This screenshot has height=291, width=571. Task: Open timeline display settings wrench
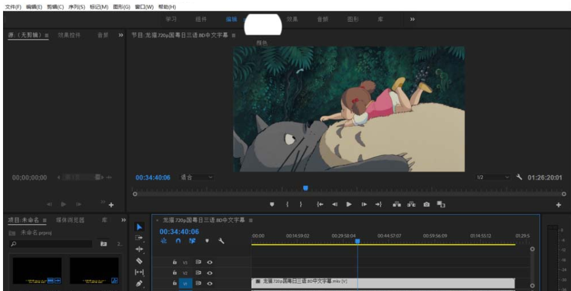pyautogui.click(x=221, y=241)
